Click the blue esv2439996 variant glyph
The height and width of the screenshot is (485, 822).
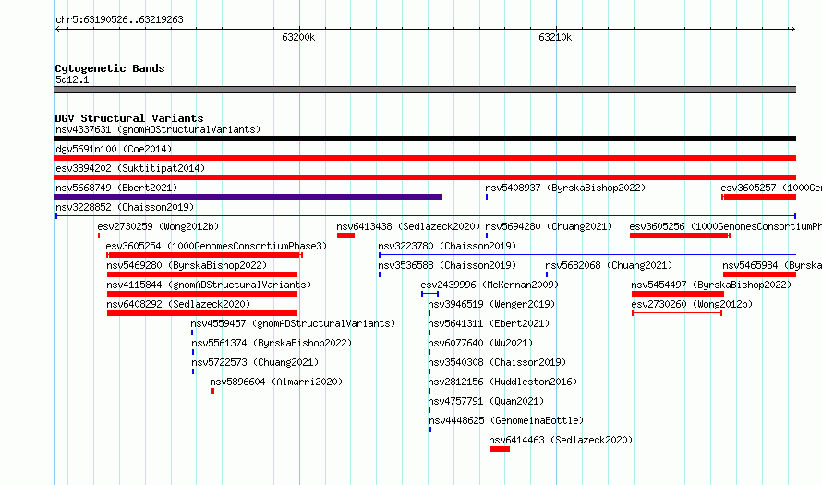[x=429, y=294]
